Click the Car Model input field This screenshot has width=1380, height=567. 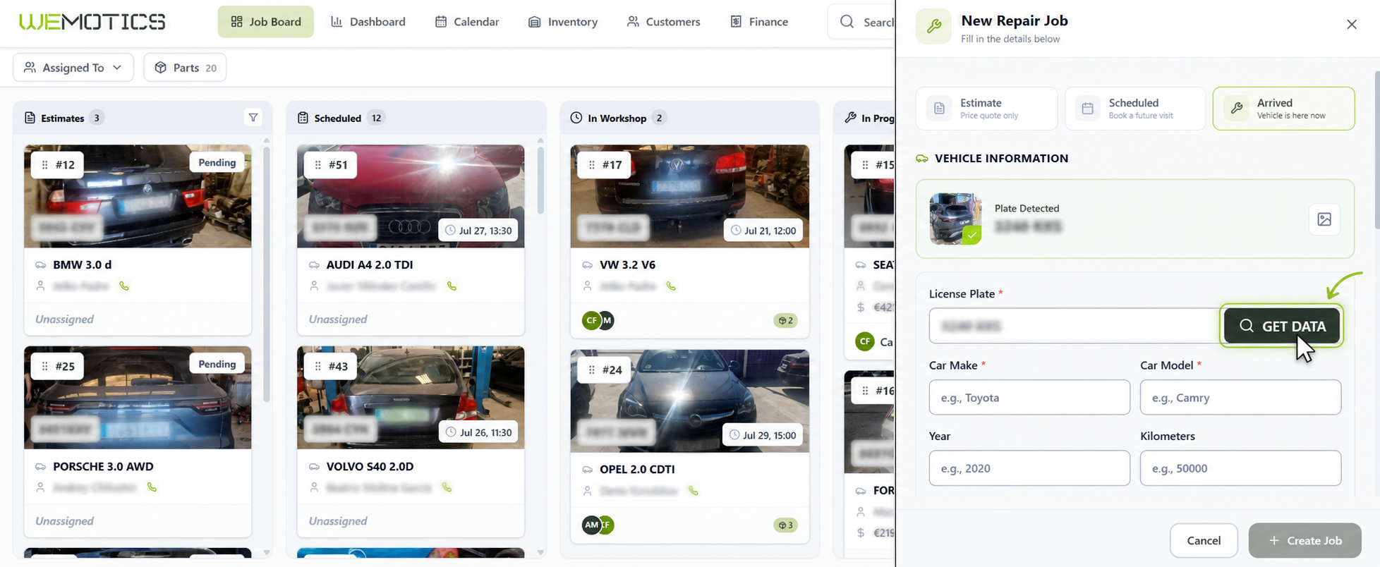[1240, 397]
